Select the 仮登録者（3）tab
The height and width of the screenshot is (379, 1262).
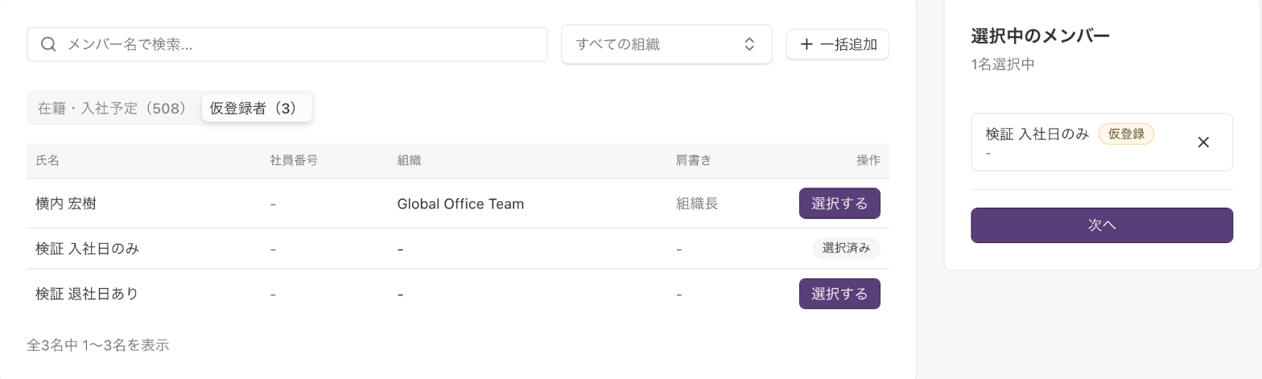coord(257,109)
